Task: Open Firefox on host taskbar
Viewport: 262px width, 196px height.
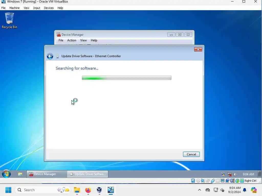Action: click(x=88, y=190)
